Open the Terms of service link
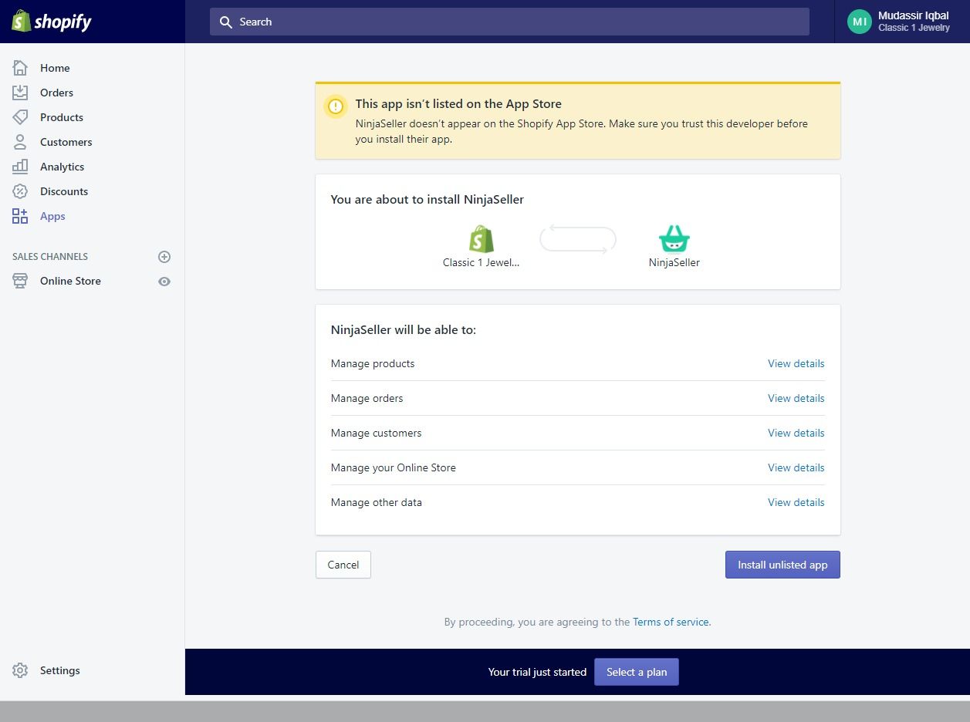970x722 pixels. [x=671, y=622]
